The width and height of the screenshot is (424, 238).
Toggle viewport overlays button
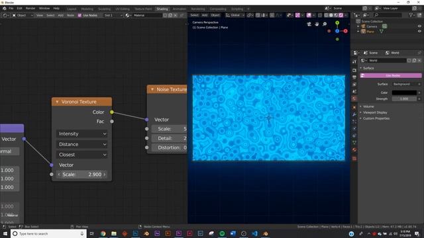tap(309, 15)
